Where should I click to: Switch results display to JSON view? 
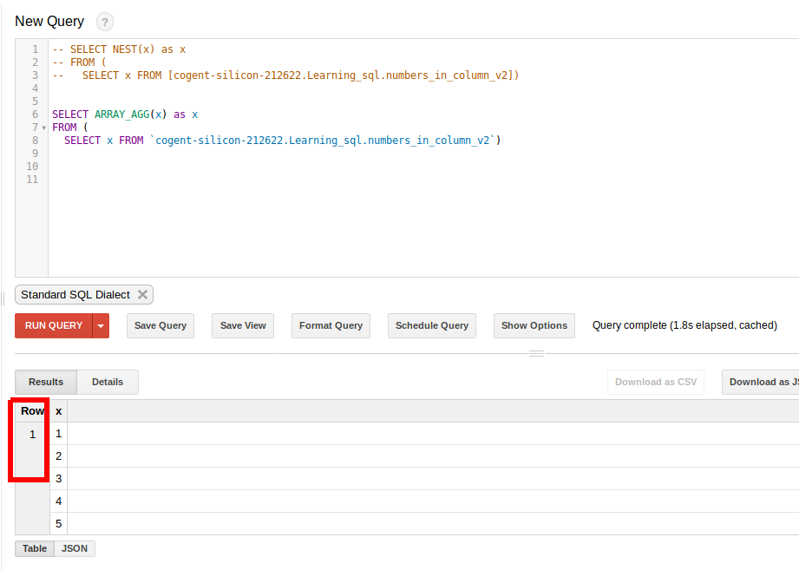[x=74, y=548]
